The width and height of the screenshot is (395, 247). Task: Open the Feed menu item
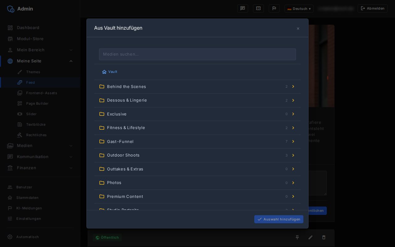(40, 82)
